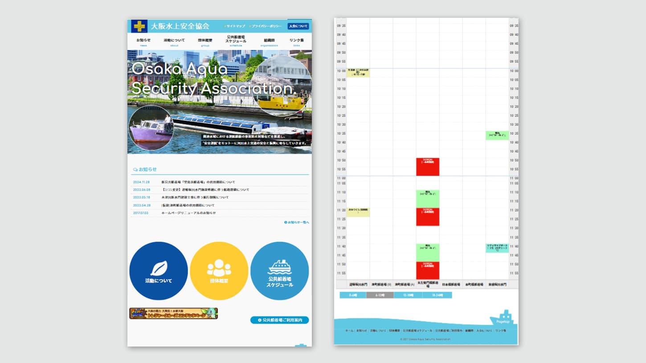The width and height of the screenshot is (646, 363).
Task: Switch to the 0-6時 time tab
Action: [x=353, y=295]
